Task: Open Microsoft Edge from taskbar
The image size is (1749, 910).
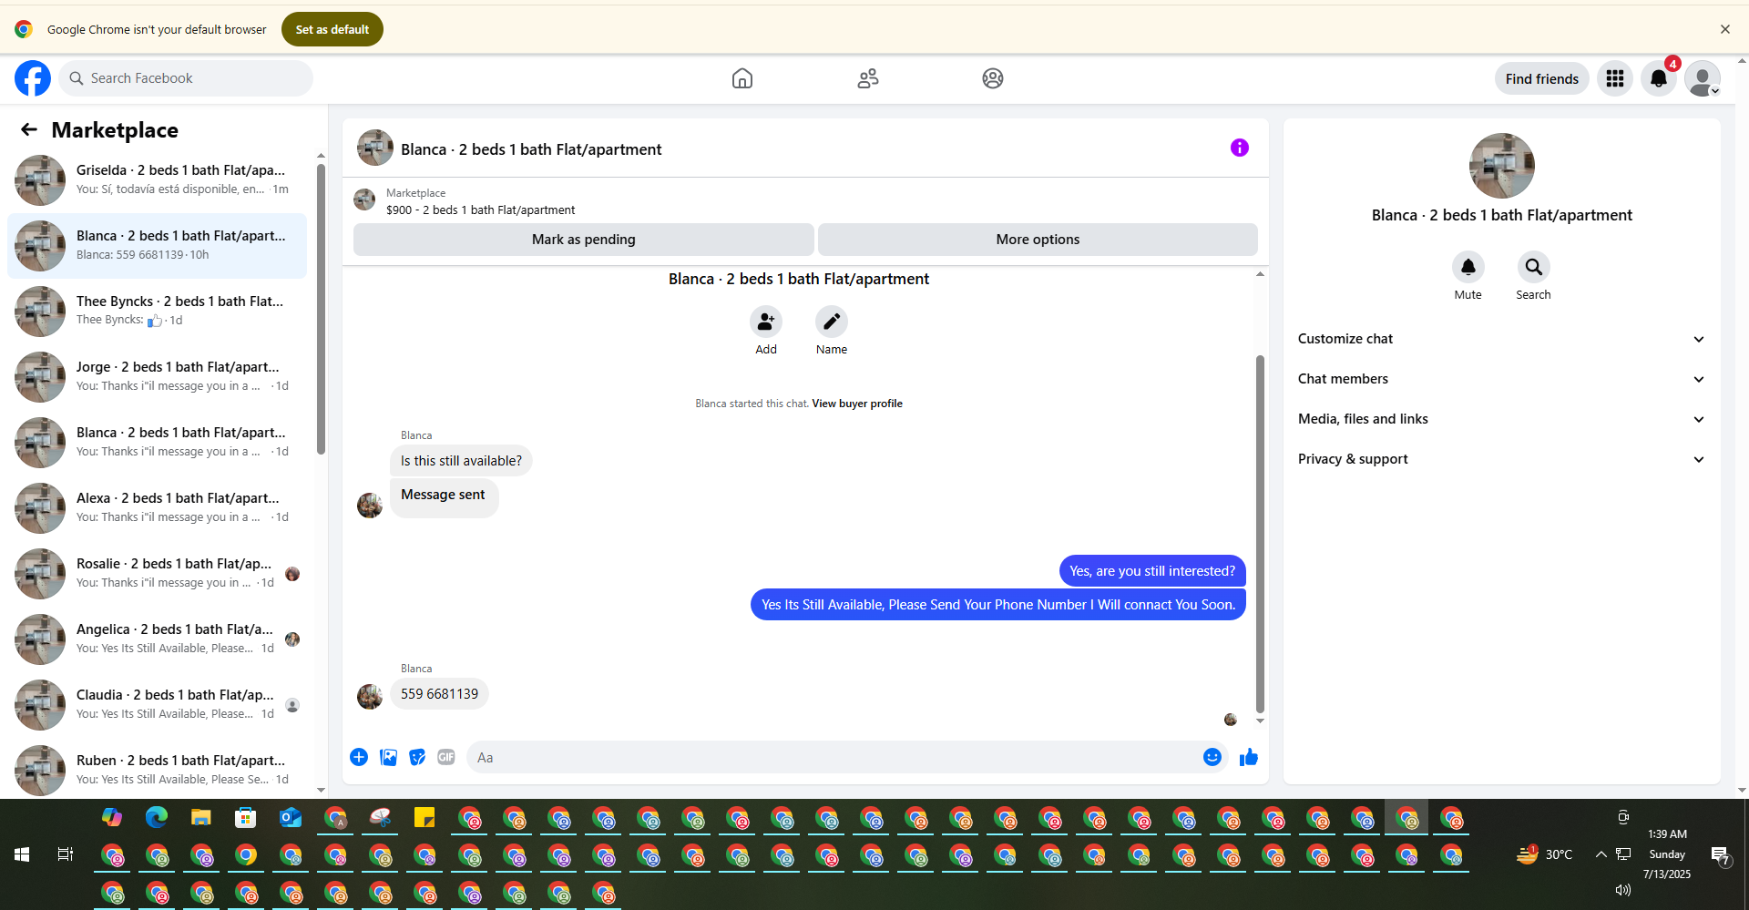Action: 157,818
